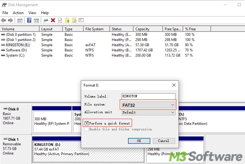Viewport: 245px width, 164px height.
Task: Click the checklist settings toolbar icon
Action: [81, 20]
